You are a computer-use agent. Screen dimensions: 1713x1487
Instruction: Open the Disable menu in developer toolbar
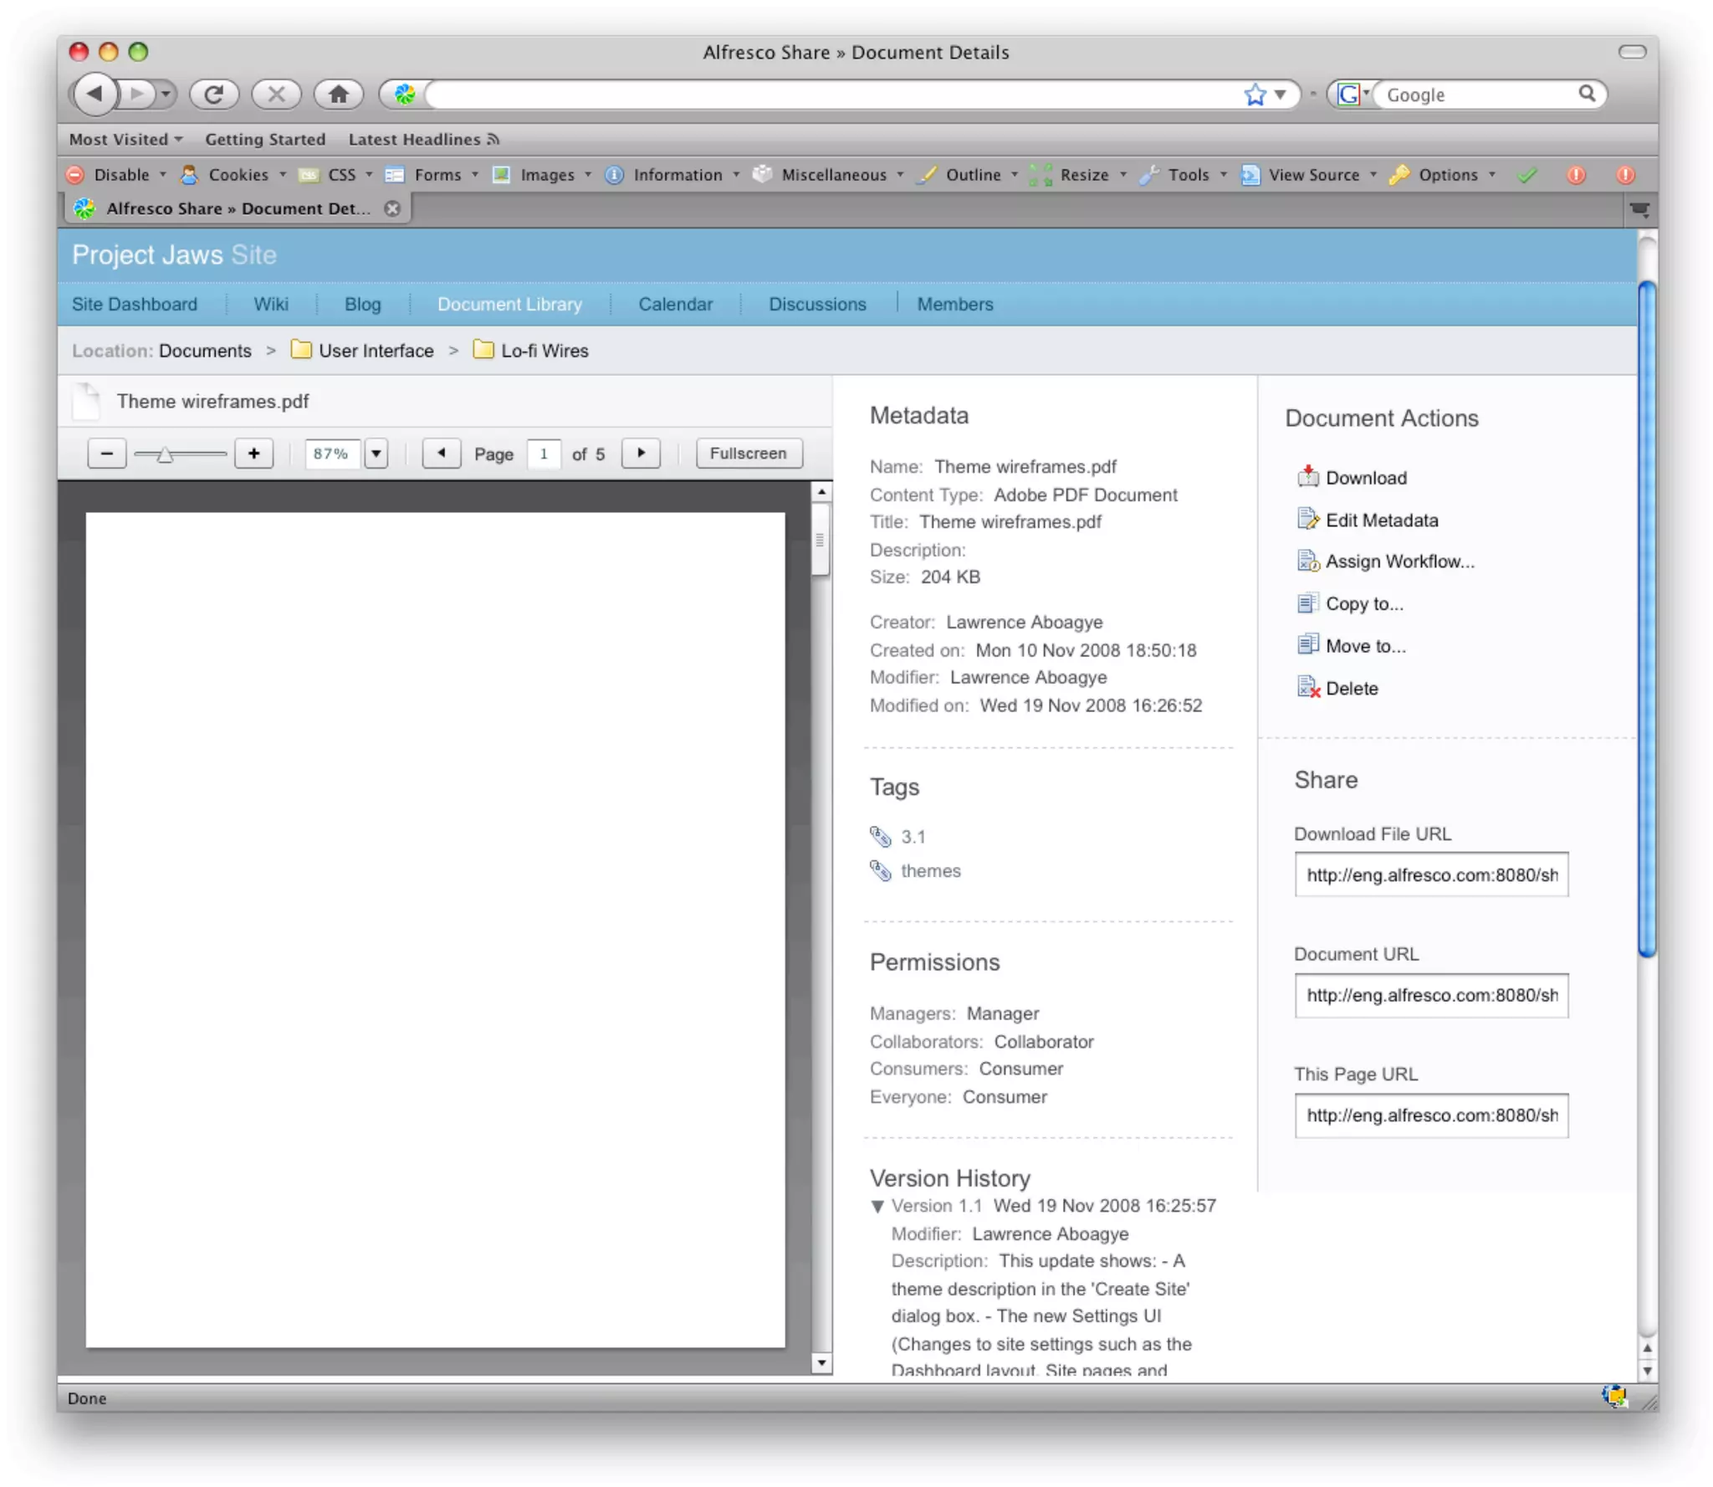121,174
